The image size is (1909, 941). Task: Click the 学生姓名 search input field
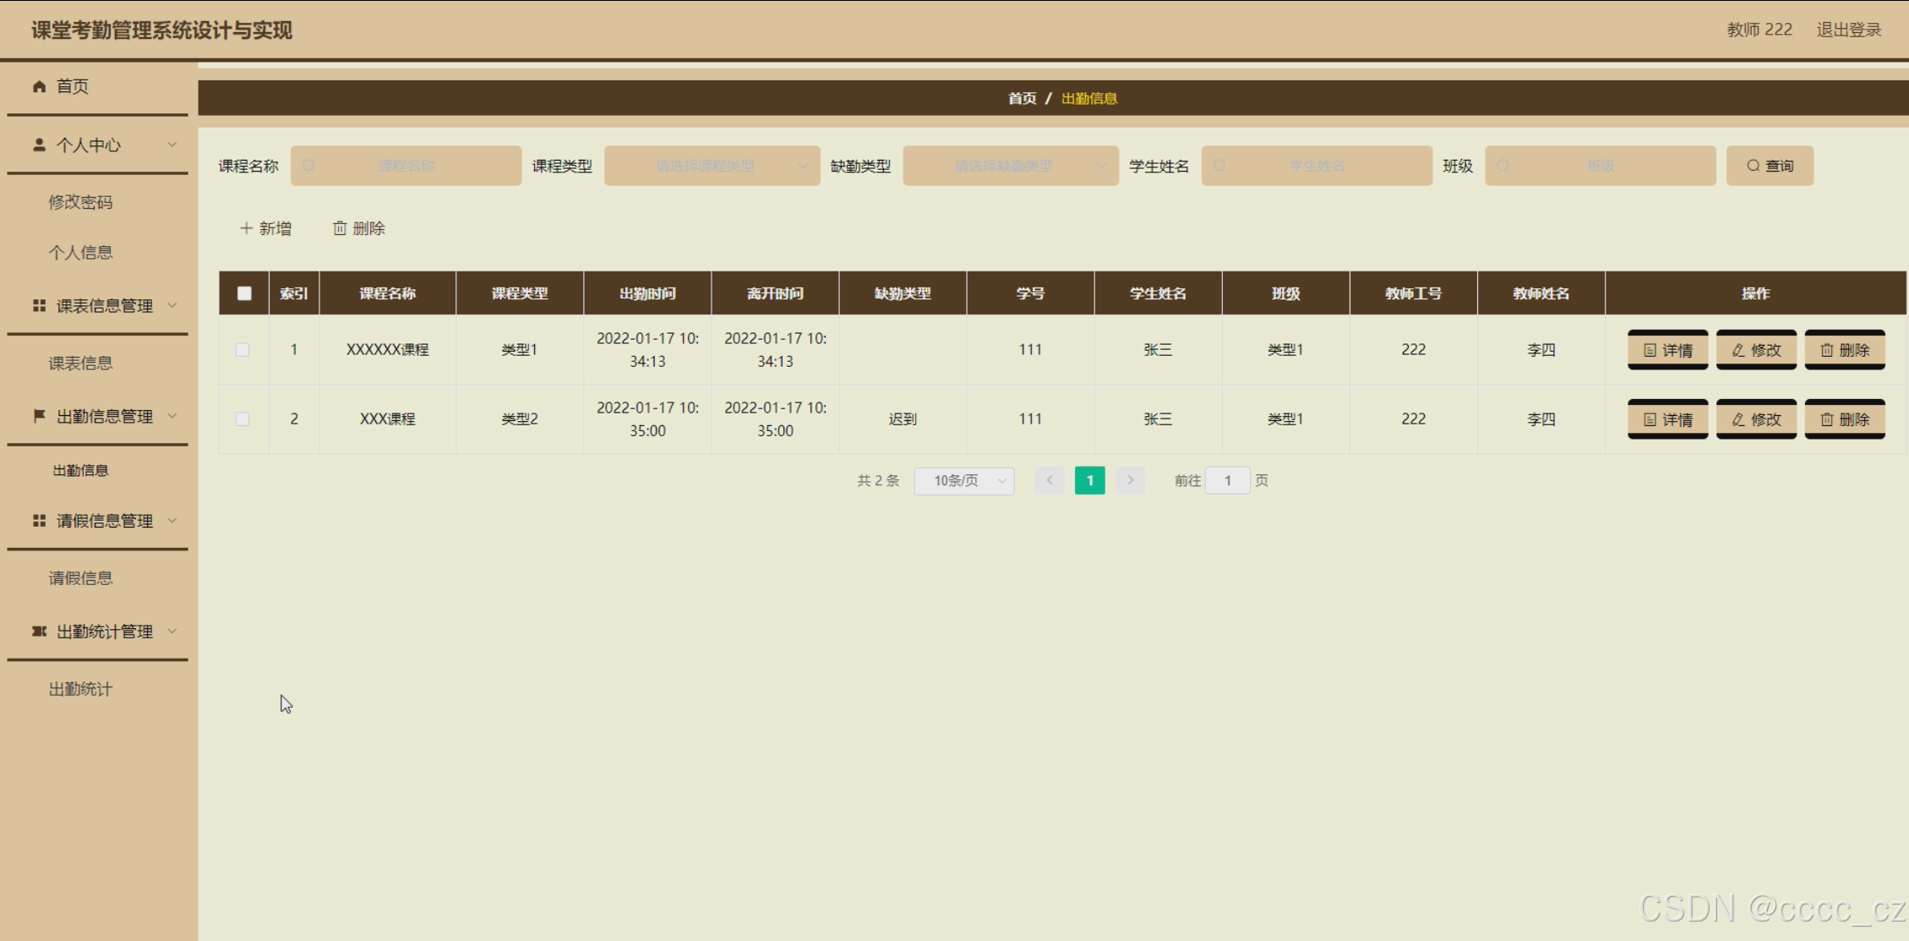1317,166
